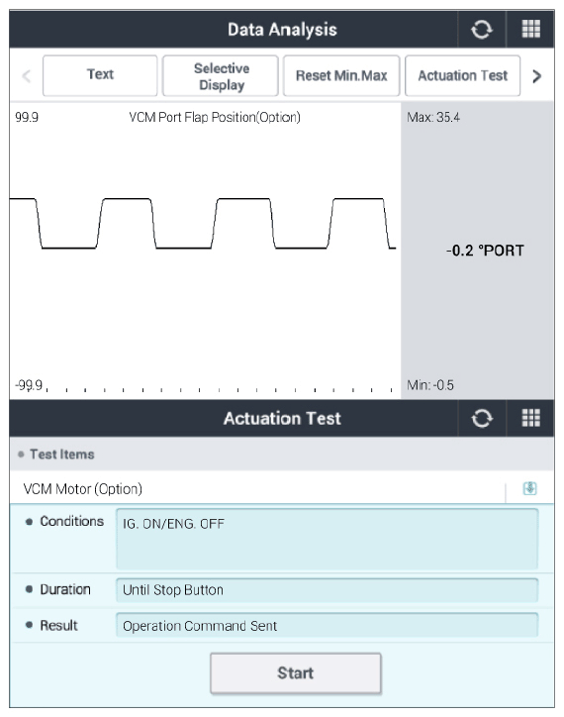
Task: Open Actuation Test from toolbar
Action: pos(462,75)
